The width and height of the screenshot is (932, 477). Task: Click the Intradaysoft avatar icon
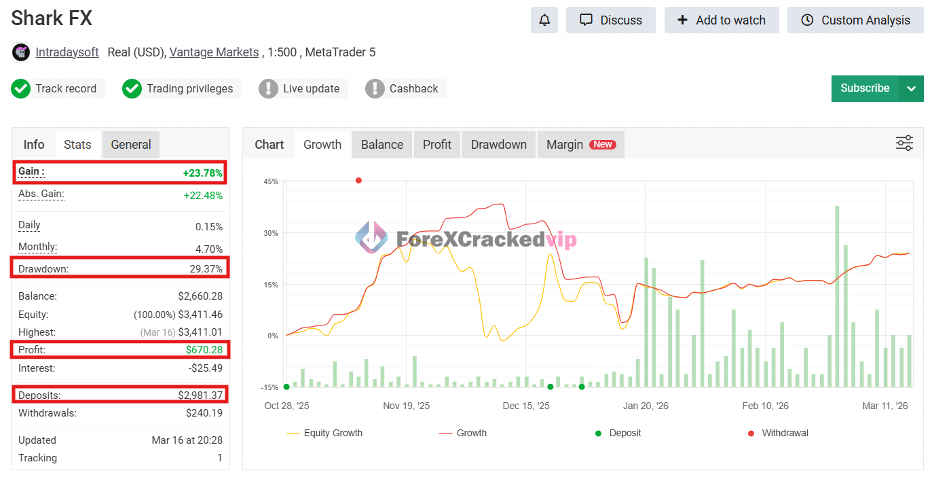click(21, 52)
